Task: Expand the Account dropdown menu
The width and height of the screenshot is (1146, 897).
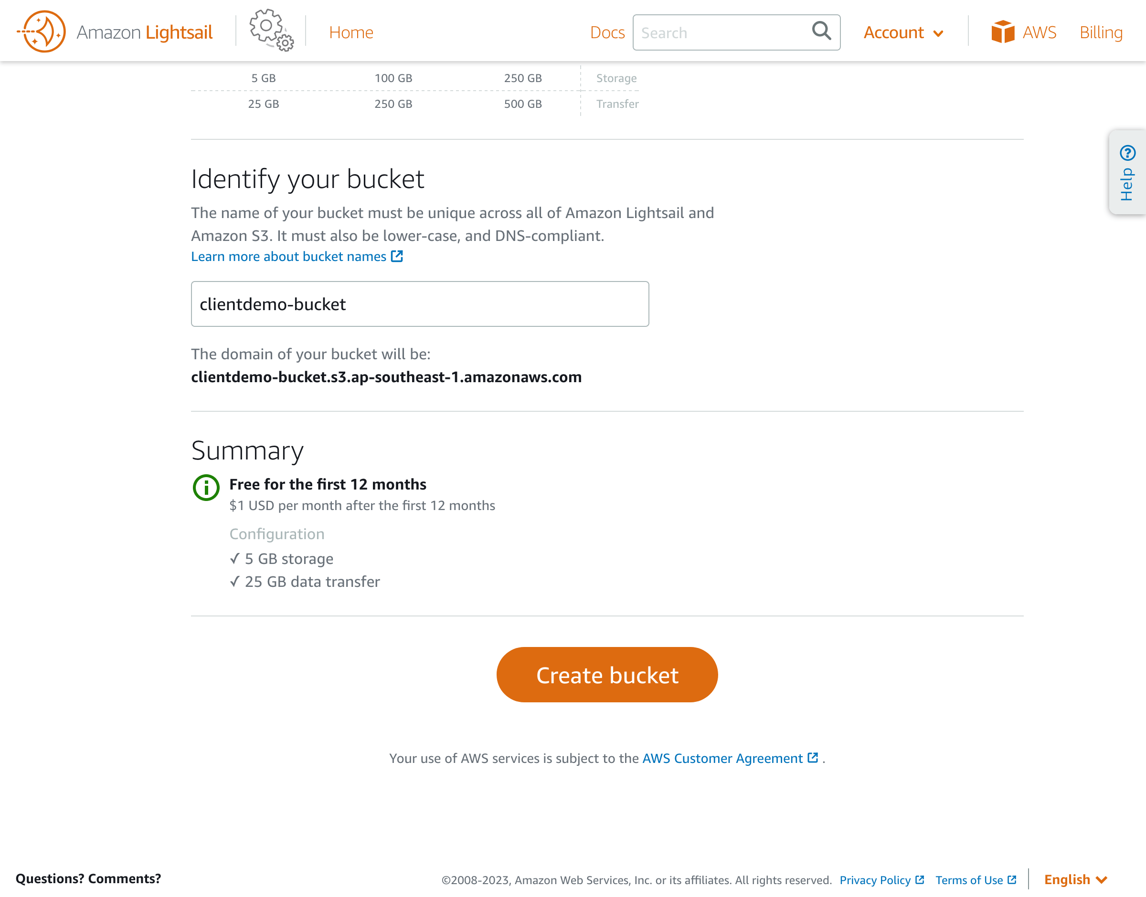Action: (x=903, y=32)
